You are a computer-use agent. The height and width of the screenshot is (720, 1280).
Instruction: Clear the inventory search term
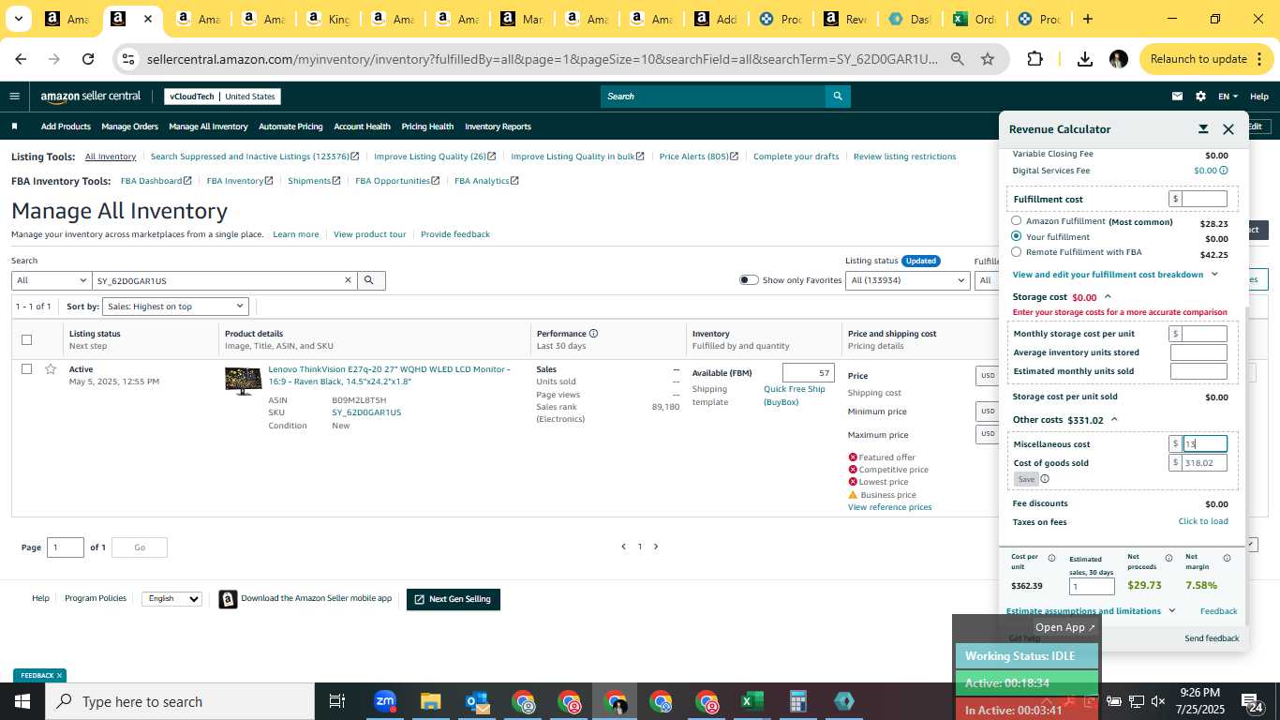pyautogui.click(x=348, y=280)
